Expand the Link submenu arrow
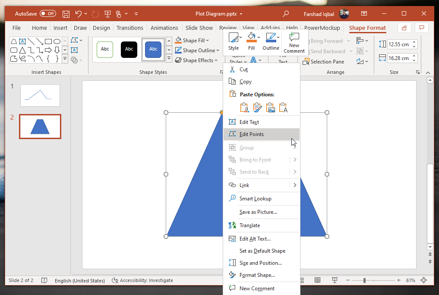This screenshot has width=439, height=295. [295, 185]
